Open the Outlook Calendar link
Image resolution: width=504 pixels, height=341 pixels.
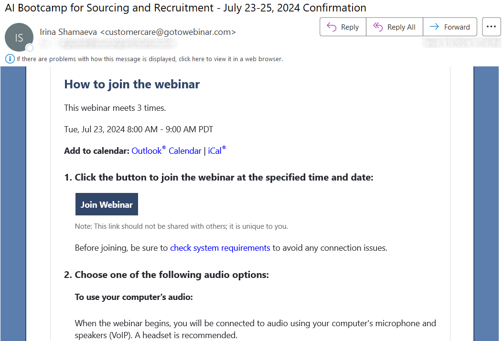[x=166, y=151]
